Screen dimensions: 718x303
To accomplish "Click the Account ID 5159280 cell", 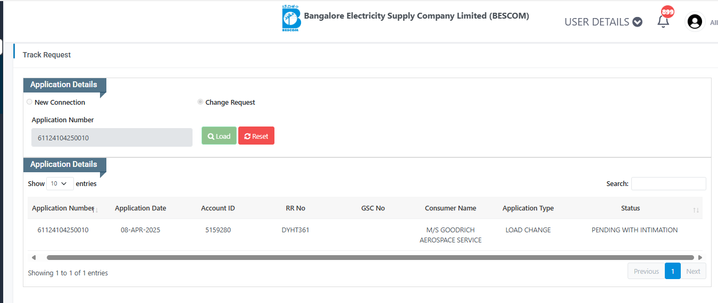I will [218, 230].
